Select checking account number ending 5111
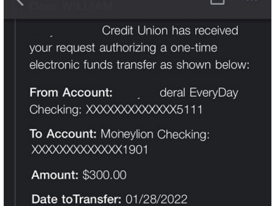 (x=144, y=109)
